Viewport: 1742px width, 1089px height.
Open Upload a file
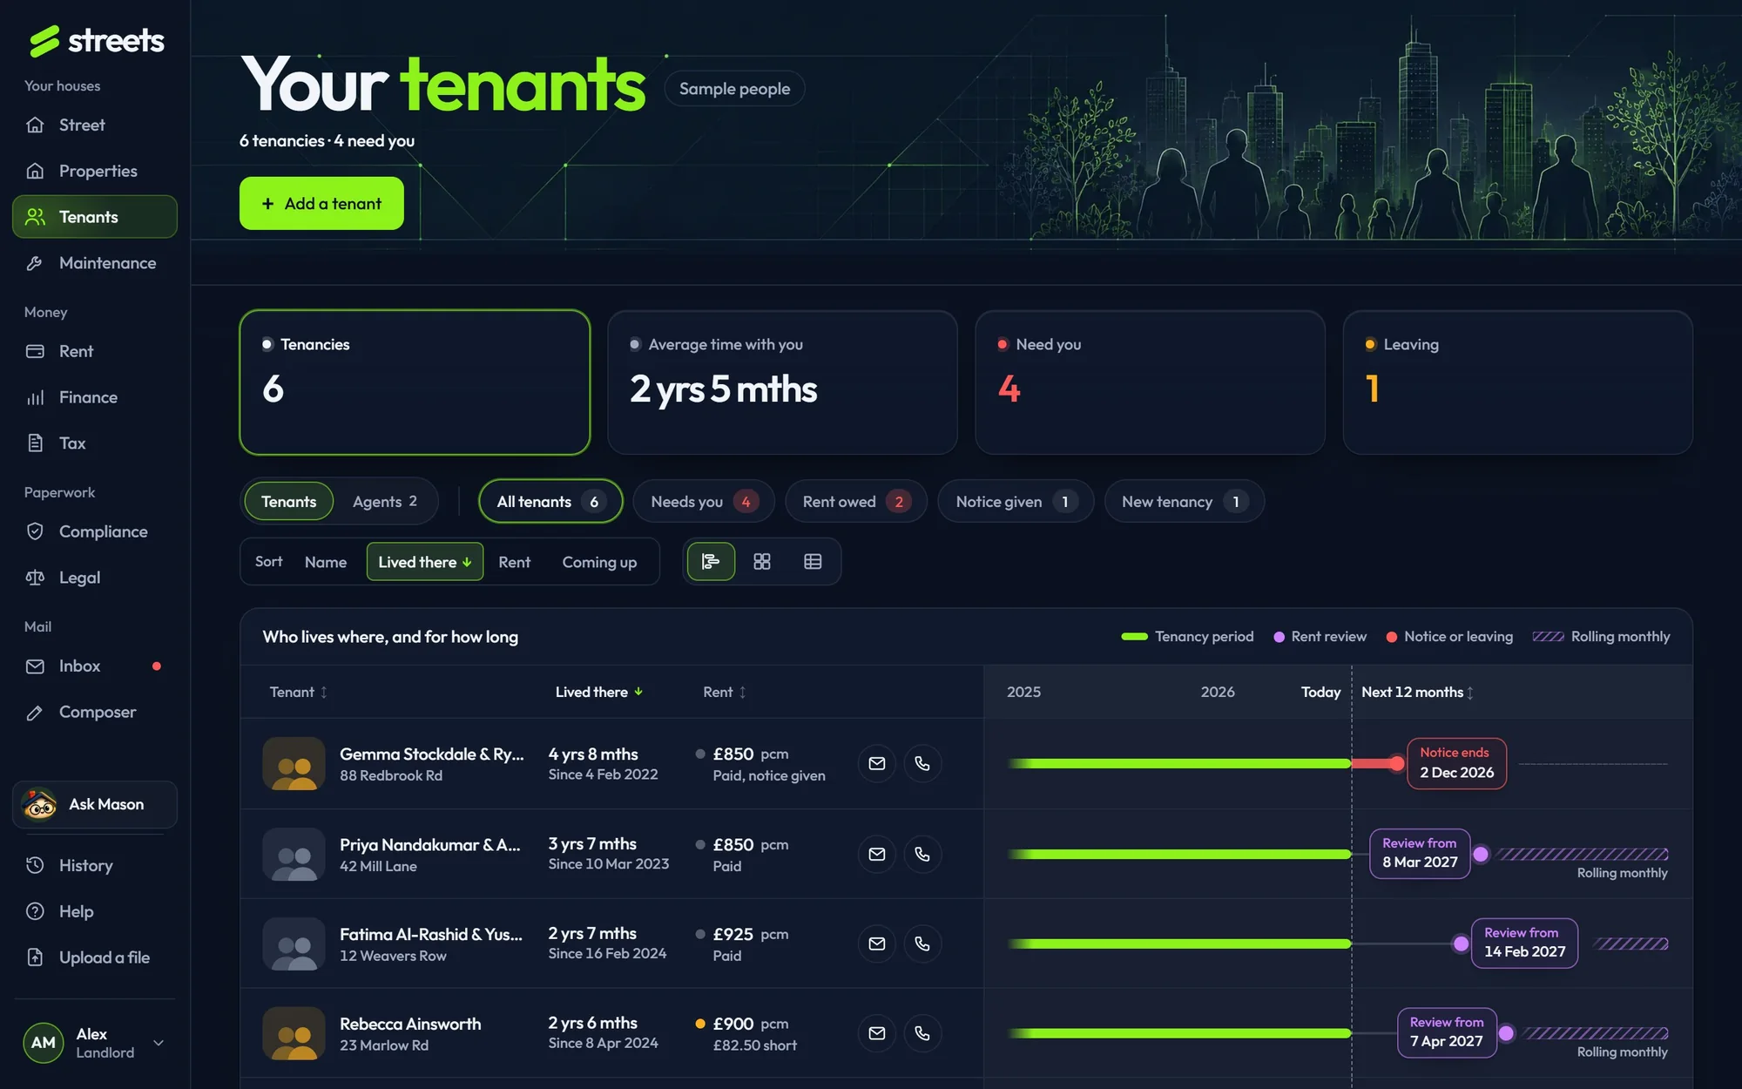95,957
